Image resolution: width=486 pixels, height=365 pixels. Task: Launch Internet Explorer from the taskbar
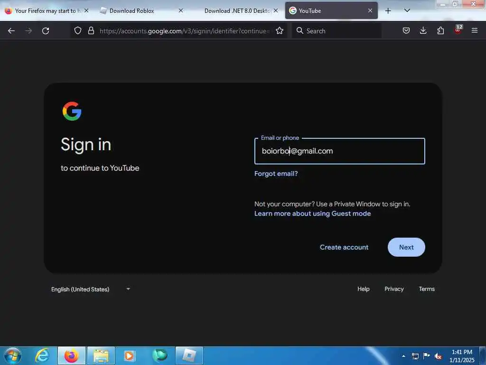(42, 355)
